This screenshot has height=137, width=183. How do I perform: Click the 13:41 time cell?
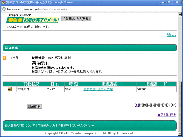pyautogui.click(x=74, y=89)
